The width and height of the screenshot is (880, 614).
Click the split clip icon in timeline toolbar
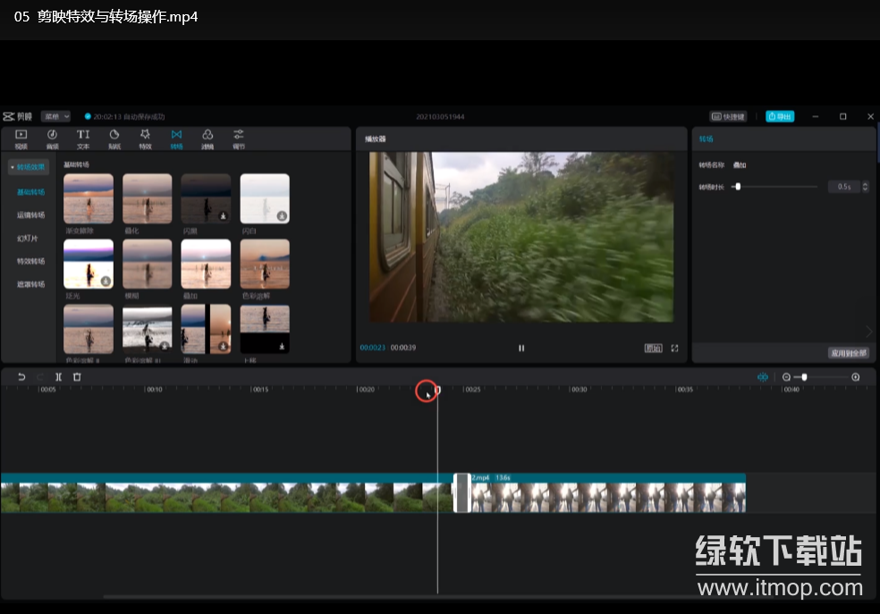58,377
